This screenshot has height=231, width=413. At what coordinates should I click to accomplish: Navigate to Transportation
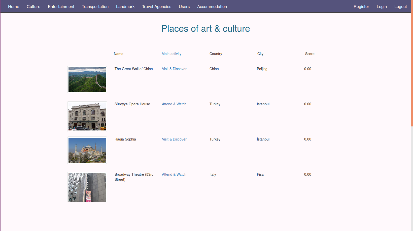[95, 7]
